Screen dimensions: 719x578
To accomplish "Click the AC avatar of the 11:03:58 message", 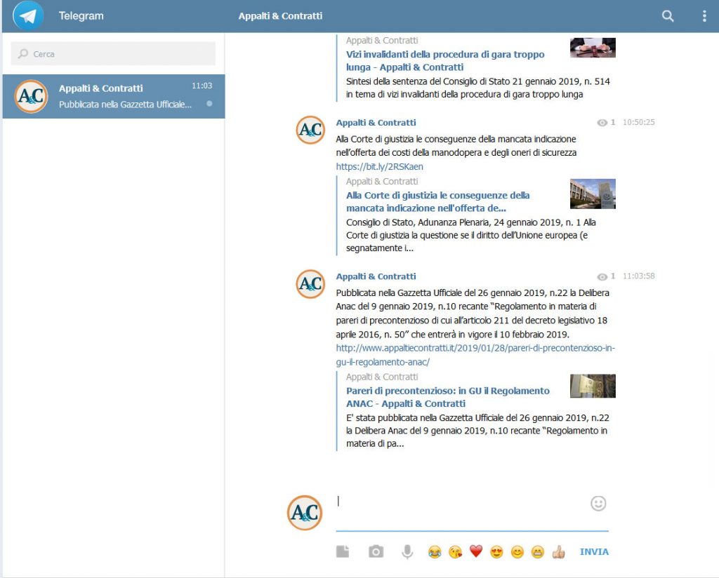I will point(310,284).
